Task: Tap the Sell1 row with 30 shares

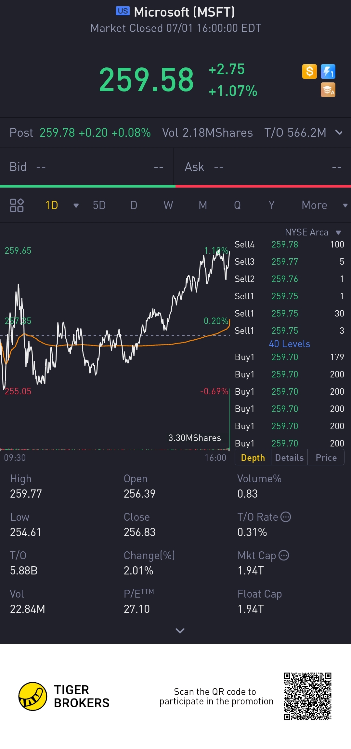Action: tap(289, 313)
